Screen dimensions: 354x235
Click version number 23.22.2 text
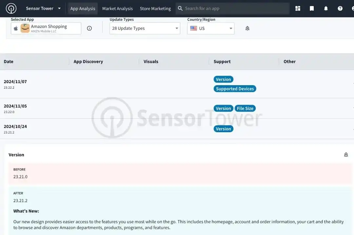coord(9,87)
